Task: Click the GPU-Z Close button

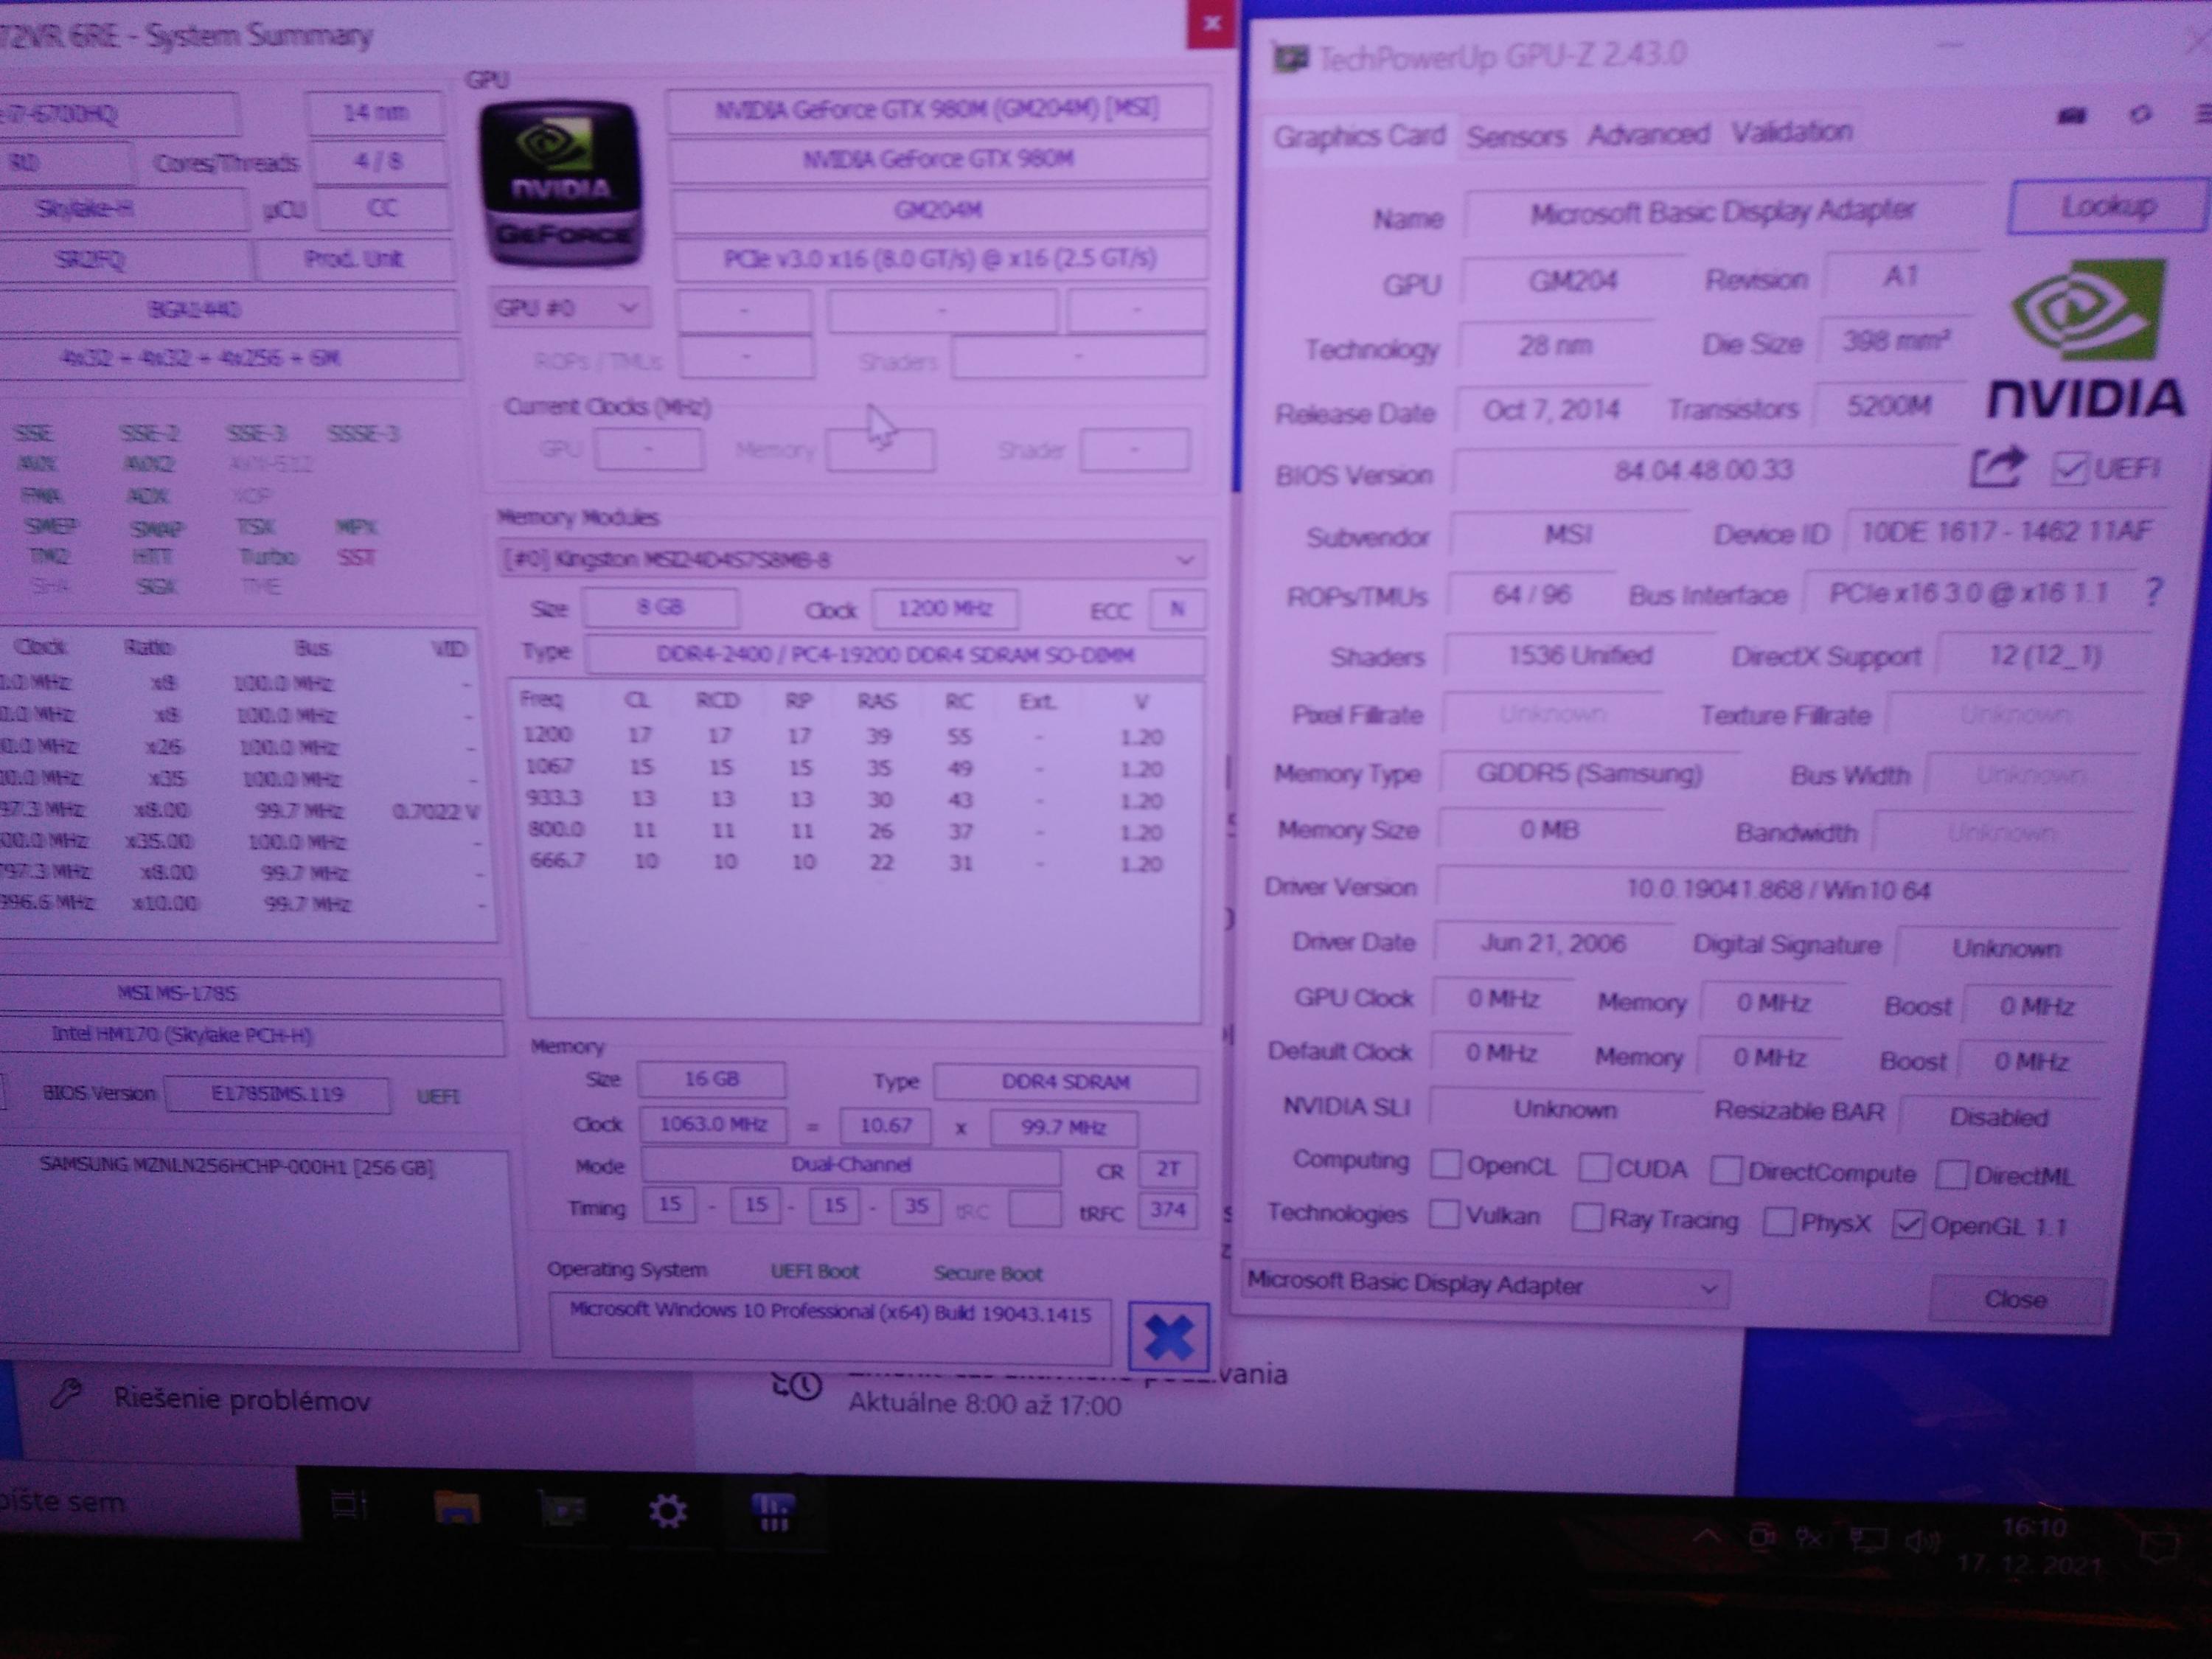Action: pos(2014,1298)
